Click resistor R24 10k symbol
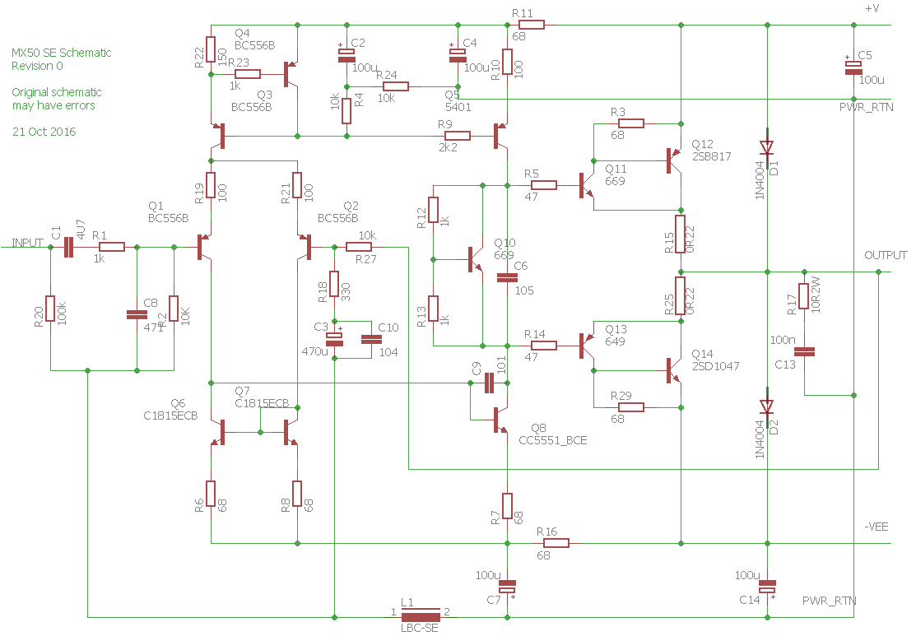This screenshot has width=916, height=636. tap(396, 86)
